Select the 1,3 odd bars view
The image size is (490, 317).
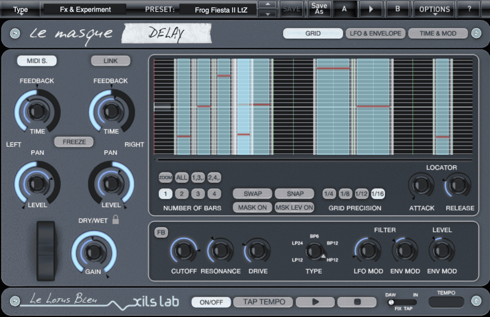tap(198, 177)
